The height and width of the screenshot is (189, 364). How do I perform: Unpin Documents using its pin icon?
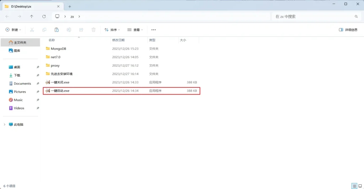pyautogui.click(x=38, y=83)
